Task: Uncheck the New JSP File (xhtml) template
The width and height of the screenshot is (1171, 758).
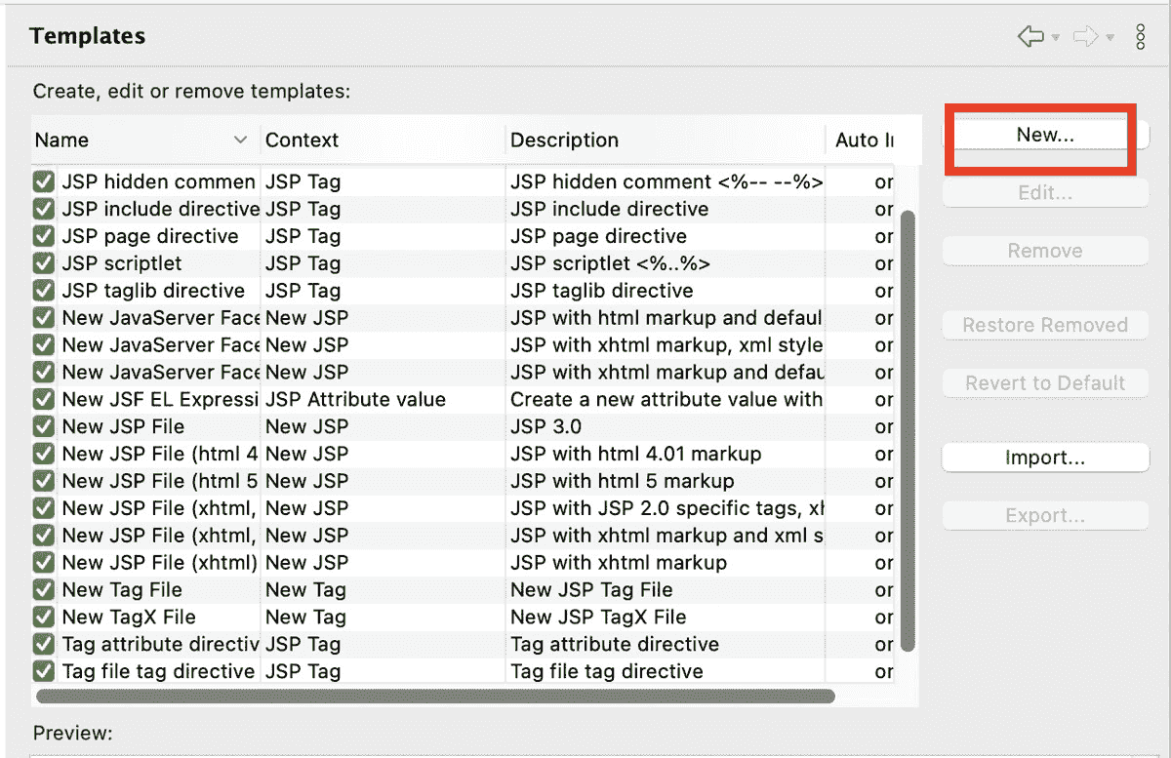Action: pyautogui.click(x=43, y=562)
